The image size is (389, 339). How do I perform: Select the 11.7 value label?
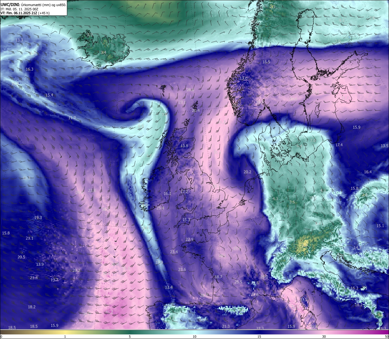72,118
